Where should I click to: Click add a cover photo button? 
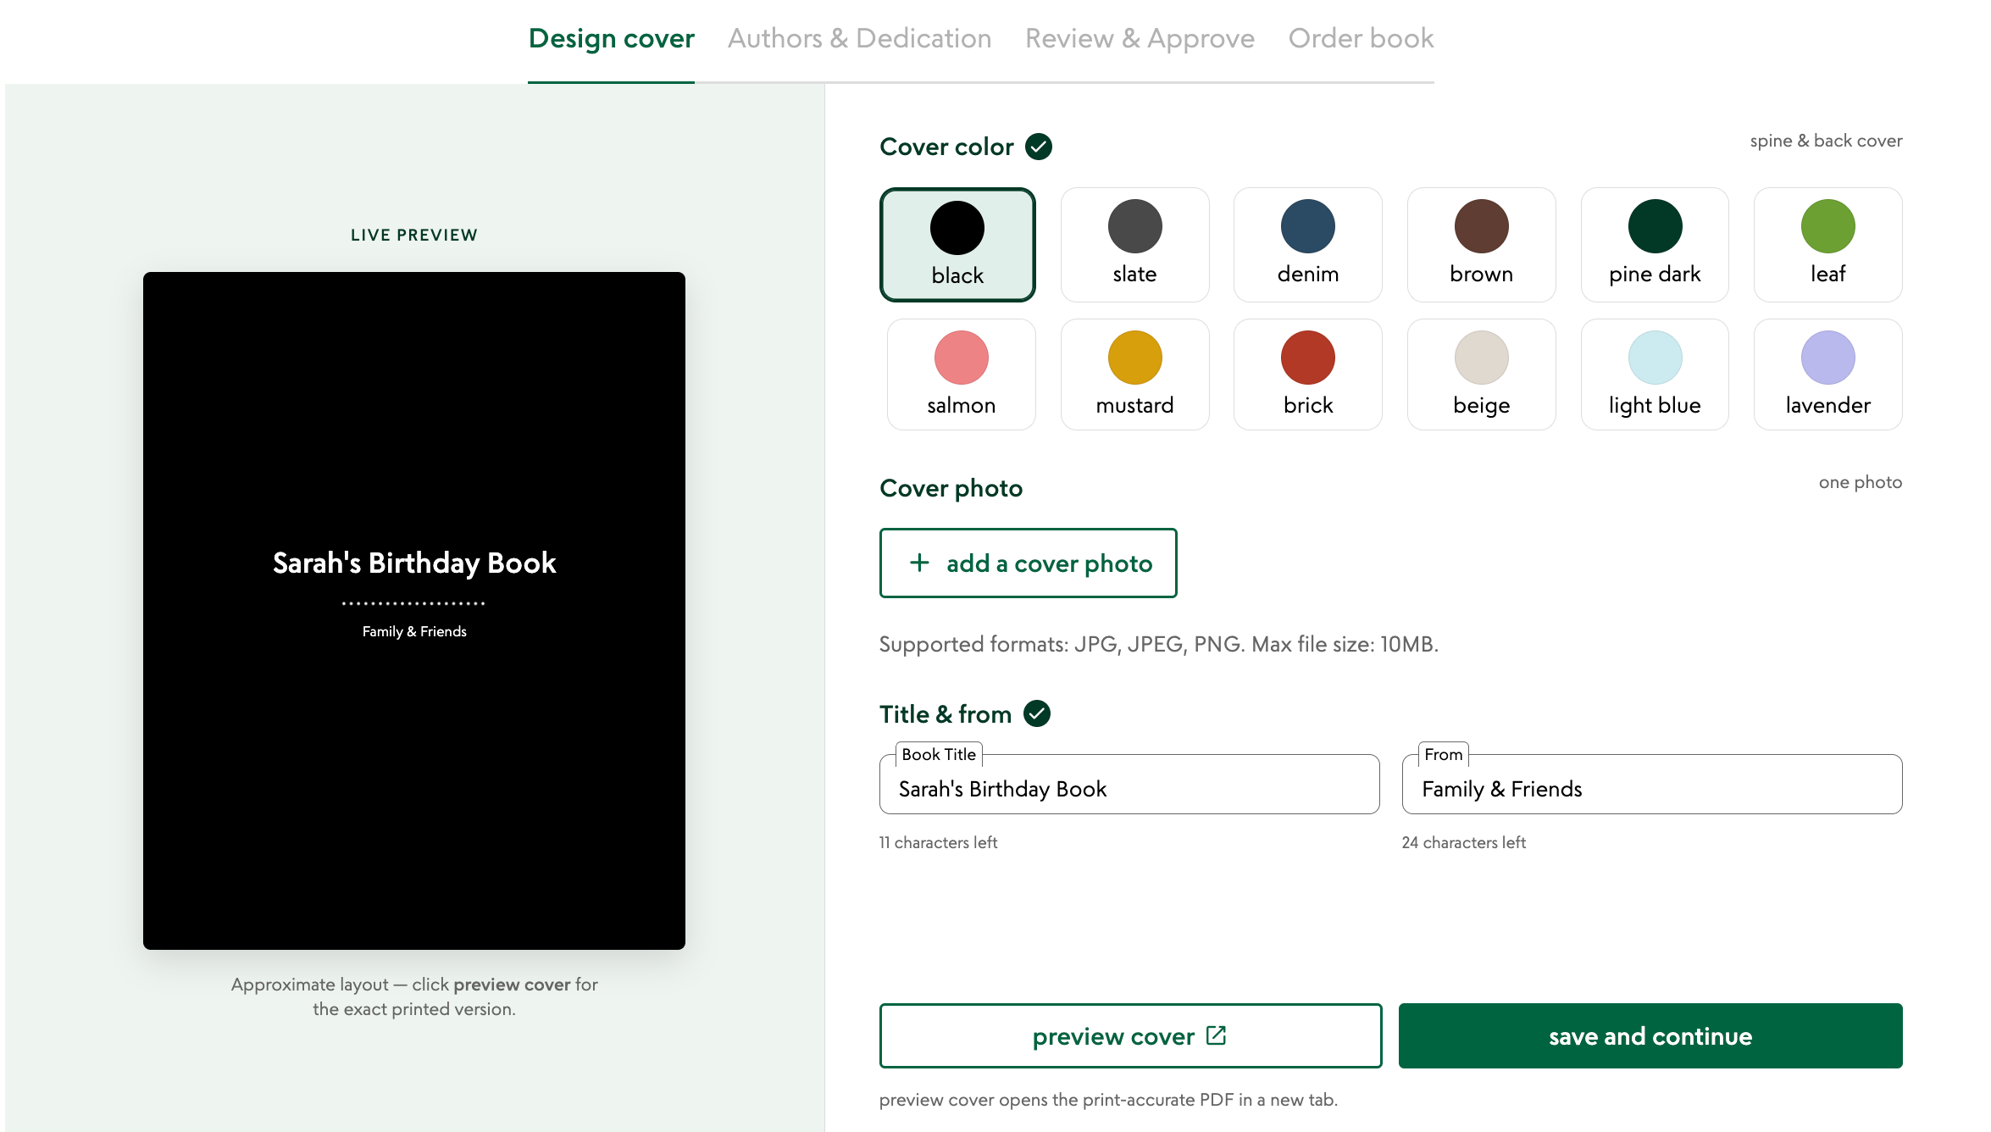tap(1028, 563)
